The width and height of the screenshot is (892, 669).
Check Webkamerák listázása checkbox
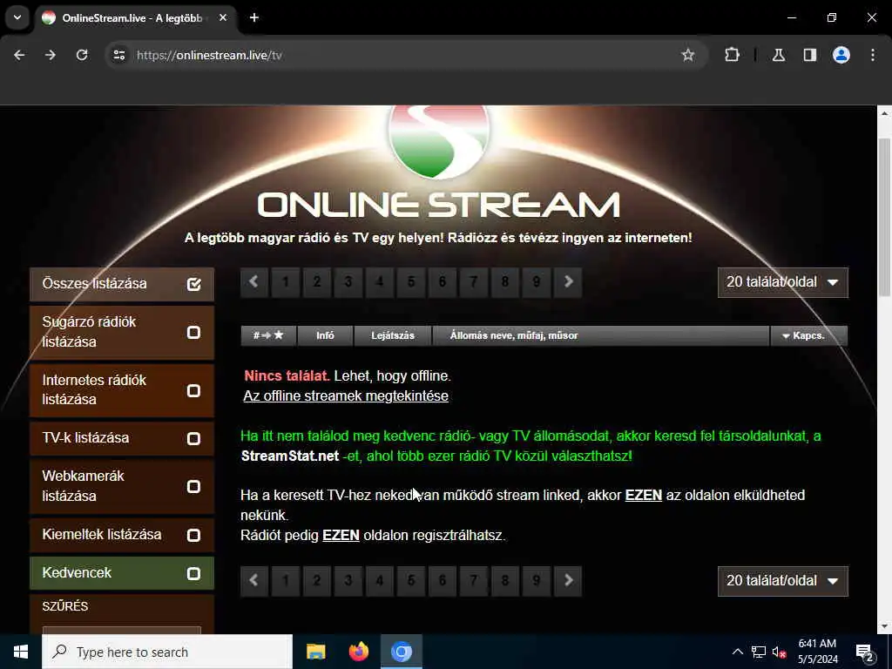[194, 487]
